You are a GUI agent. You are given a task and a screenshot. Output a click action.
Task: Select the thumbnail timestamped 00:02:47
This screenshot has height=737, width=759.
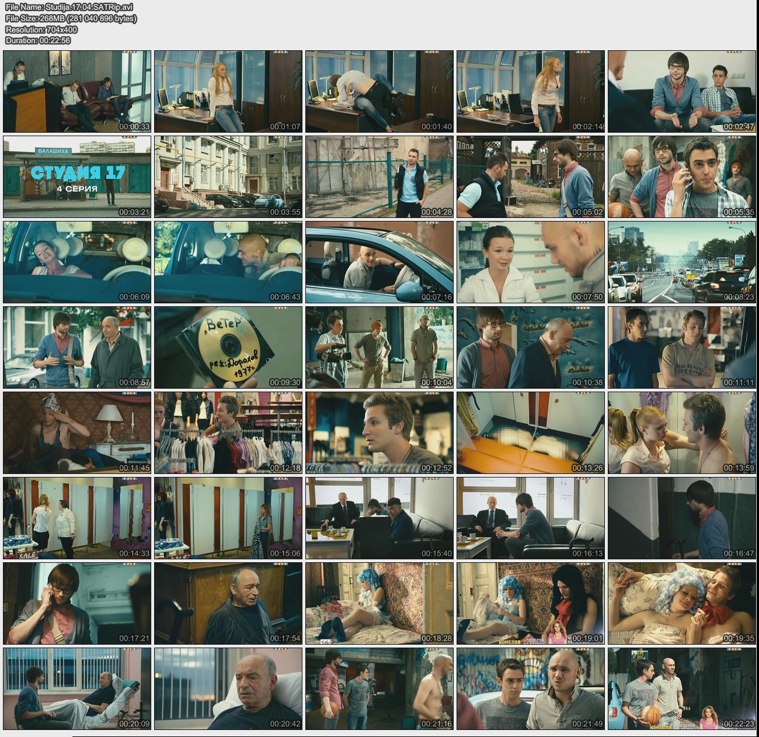coord(681,91)
